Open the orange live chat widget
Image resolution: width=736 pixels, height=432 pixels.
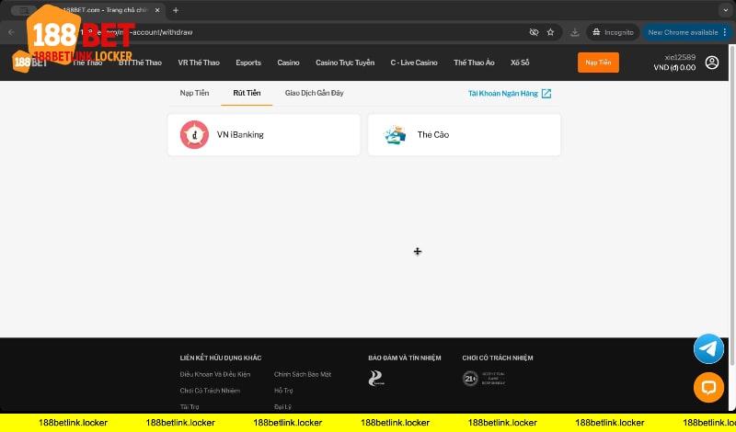(x=708, y=387)
